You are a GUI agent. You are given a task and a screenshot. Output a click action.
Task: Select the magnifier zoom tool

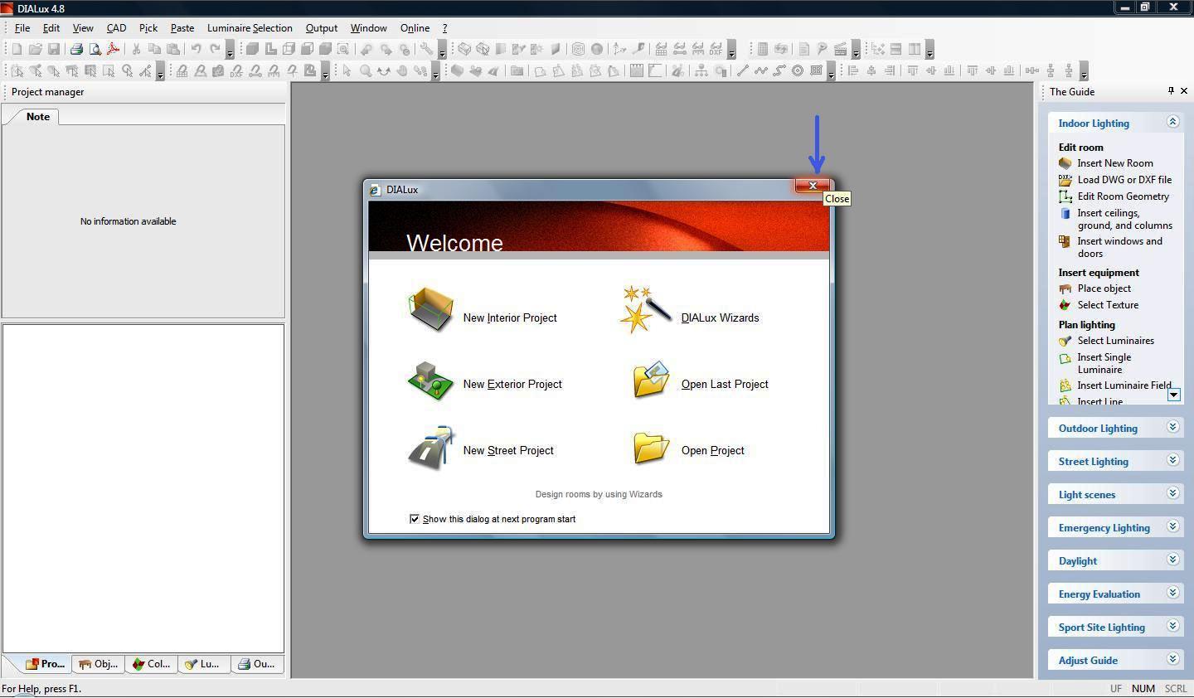click(366, 70)
